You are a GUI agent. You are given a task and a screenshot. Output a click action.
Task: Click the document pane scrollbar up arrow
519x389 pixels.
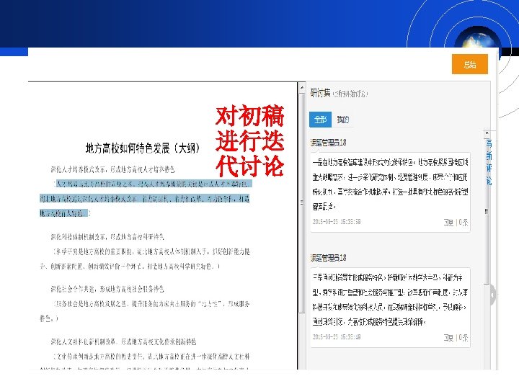pos(301,88)
